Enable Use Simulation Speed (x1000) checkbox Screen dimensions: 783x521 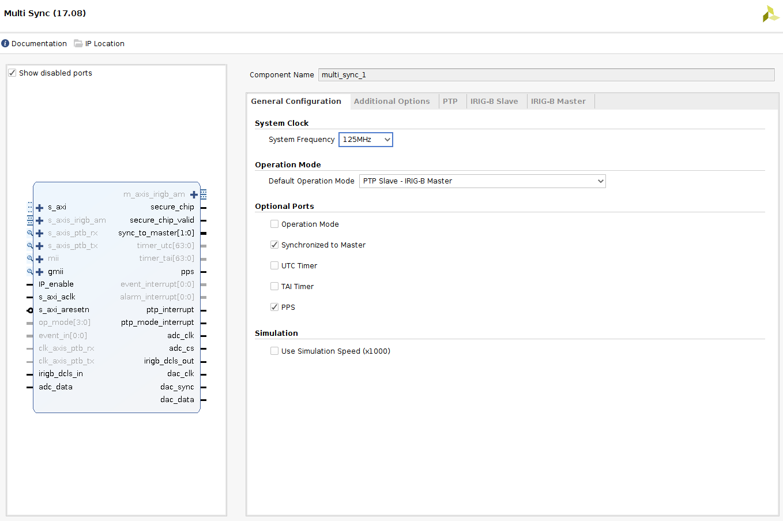point(274,351)
